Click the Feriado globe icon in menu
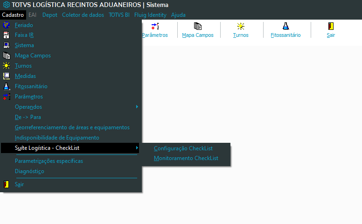Screen dimensions: 362x224 point(7,25)
